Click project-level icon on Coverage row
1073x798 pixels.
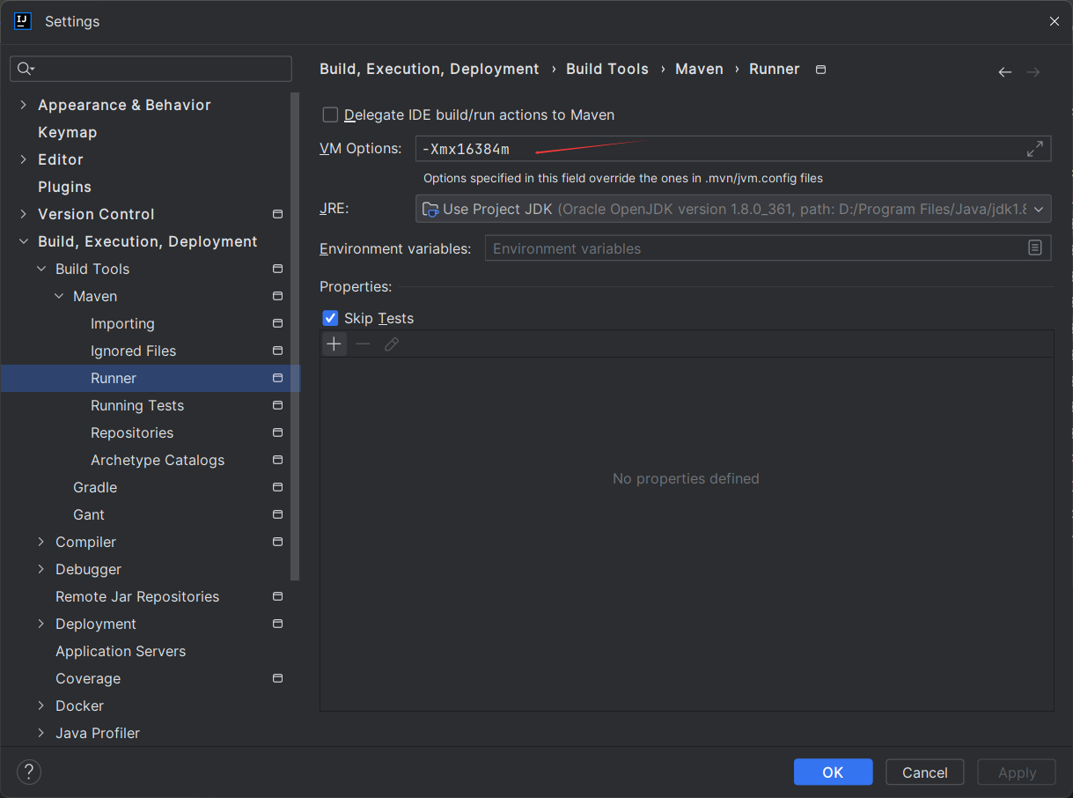277,678
